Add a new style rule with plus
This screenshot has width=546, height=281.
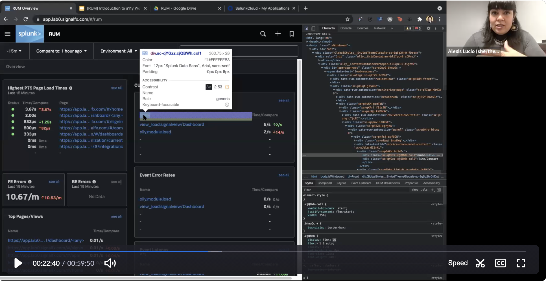[432, 190]
